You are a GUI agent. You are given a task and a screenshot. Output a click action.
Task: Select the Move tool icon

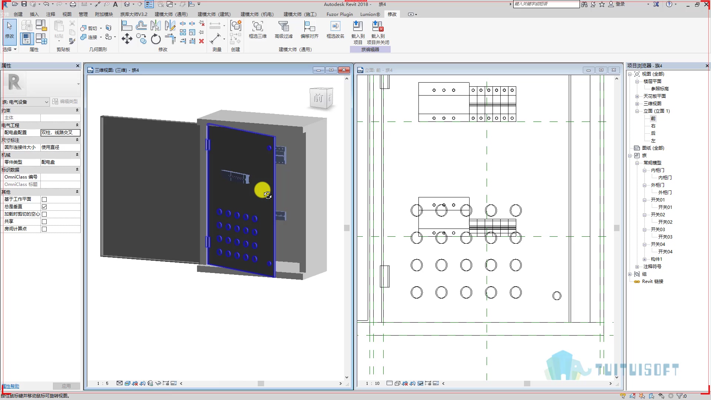[x=127, y=39]
